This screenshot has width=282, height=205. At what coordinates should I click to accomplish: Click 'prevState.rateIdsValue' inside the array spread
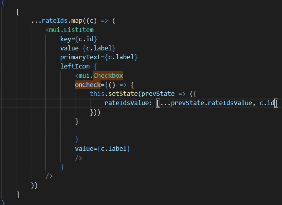point(211,103)
